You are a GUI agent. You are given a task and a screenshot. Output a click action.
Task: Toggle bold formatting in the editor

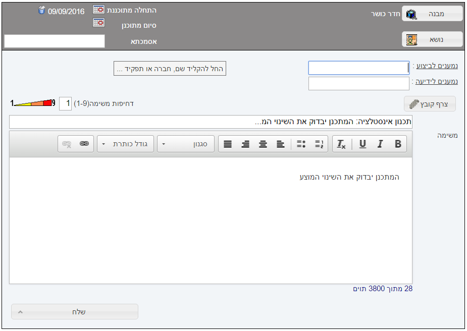tap(398, 144)
